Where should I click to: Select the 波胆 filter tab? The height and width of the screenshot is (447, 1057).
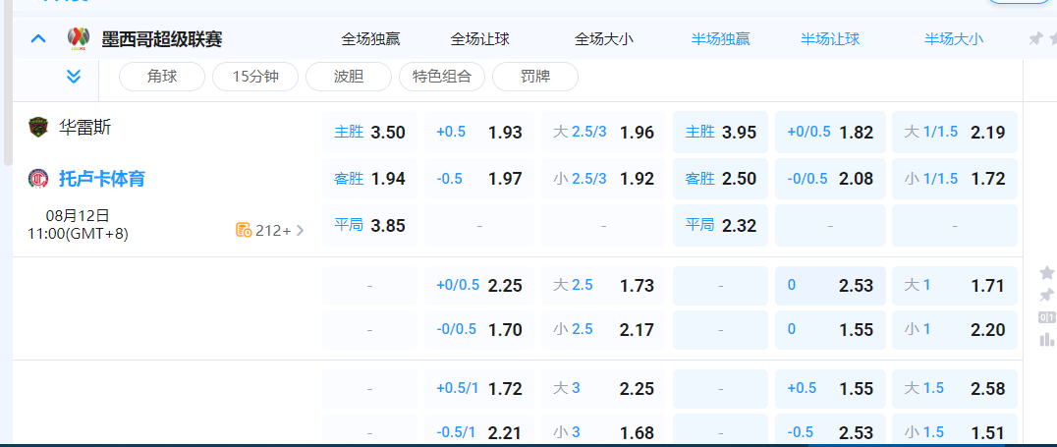pyautogui.click(x=349, y=77)
